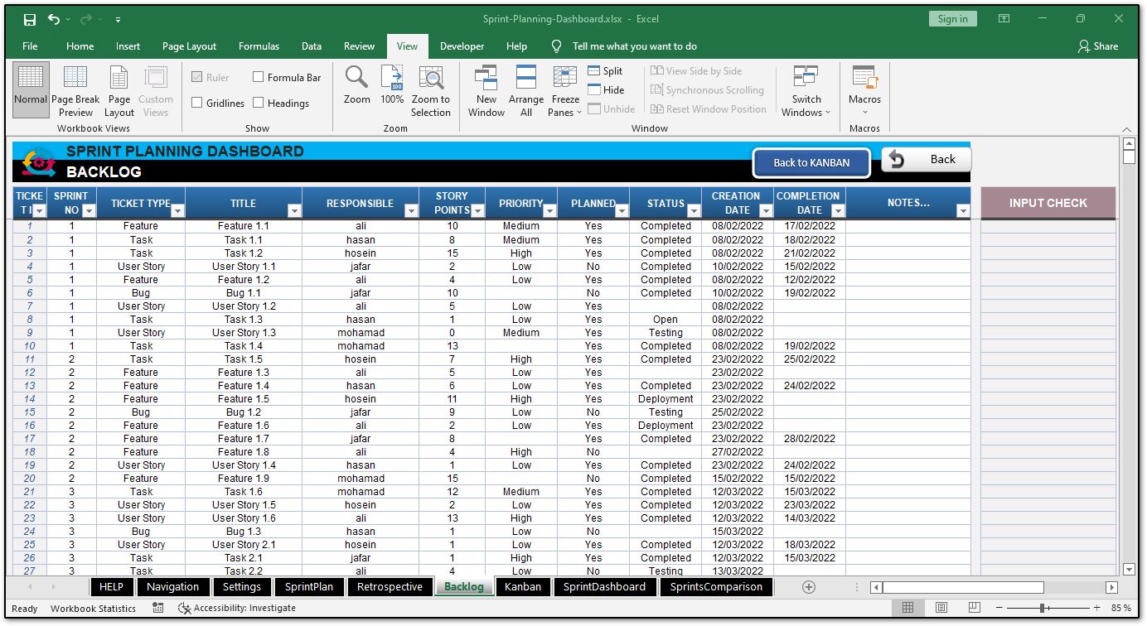Open the Zoom dialog magnifier
This screenshot has width=1147, height=626.
pos(357,84)
